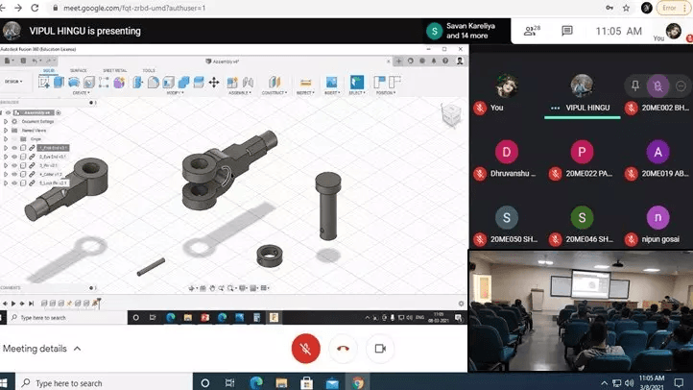This screenshot has width=693, height=390.
Task: Click the address bar URL
Action: pyautogui.click(x=134, y=8)
